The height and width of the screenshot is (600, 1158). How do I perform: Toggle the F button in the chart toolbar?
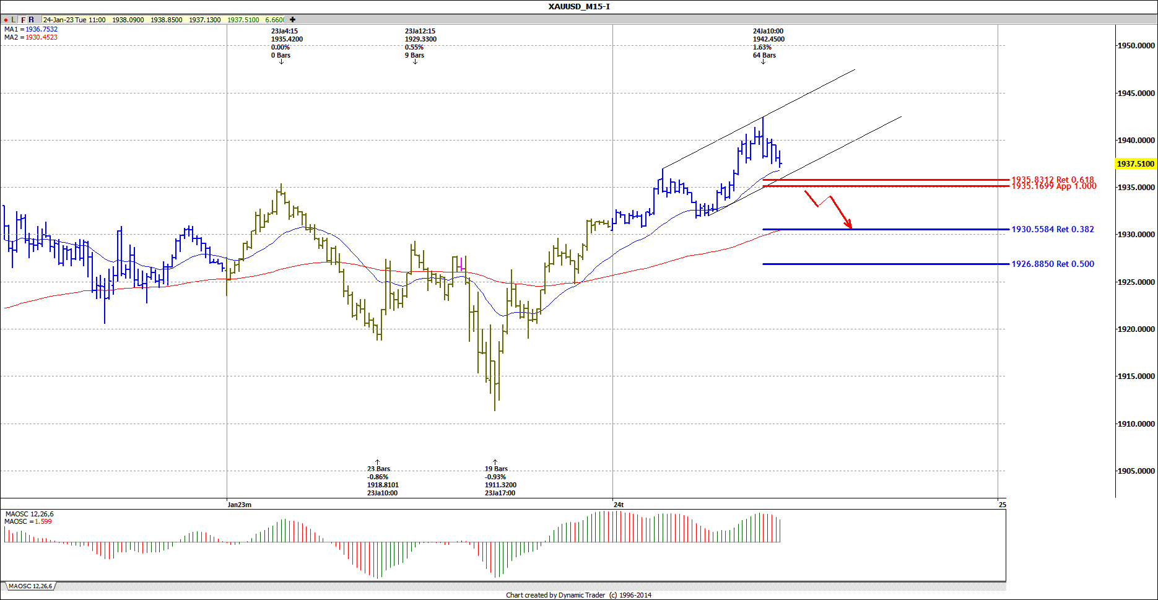coord(23,20)
